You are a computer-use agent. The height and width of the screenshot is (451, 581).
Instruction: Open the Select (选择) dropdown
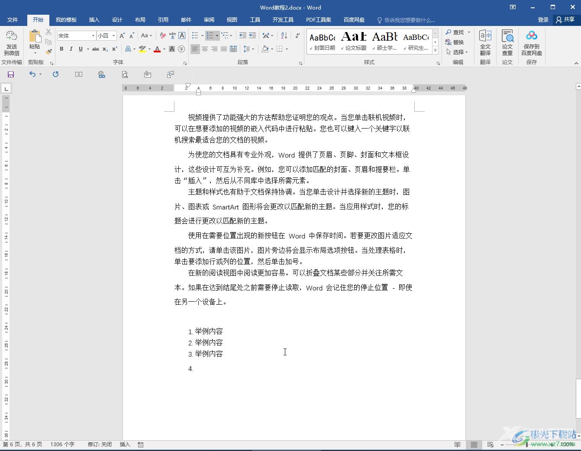tap(457, 52)
